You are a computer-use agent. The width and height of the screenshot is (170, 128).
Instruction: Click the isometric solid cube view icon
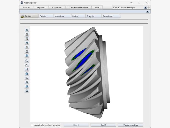[x=27, y=56]
